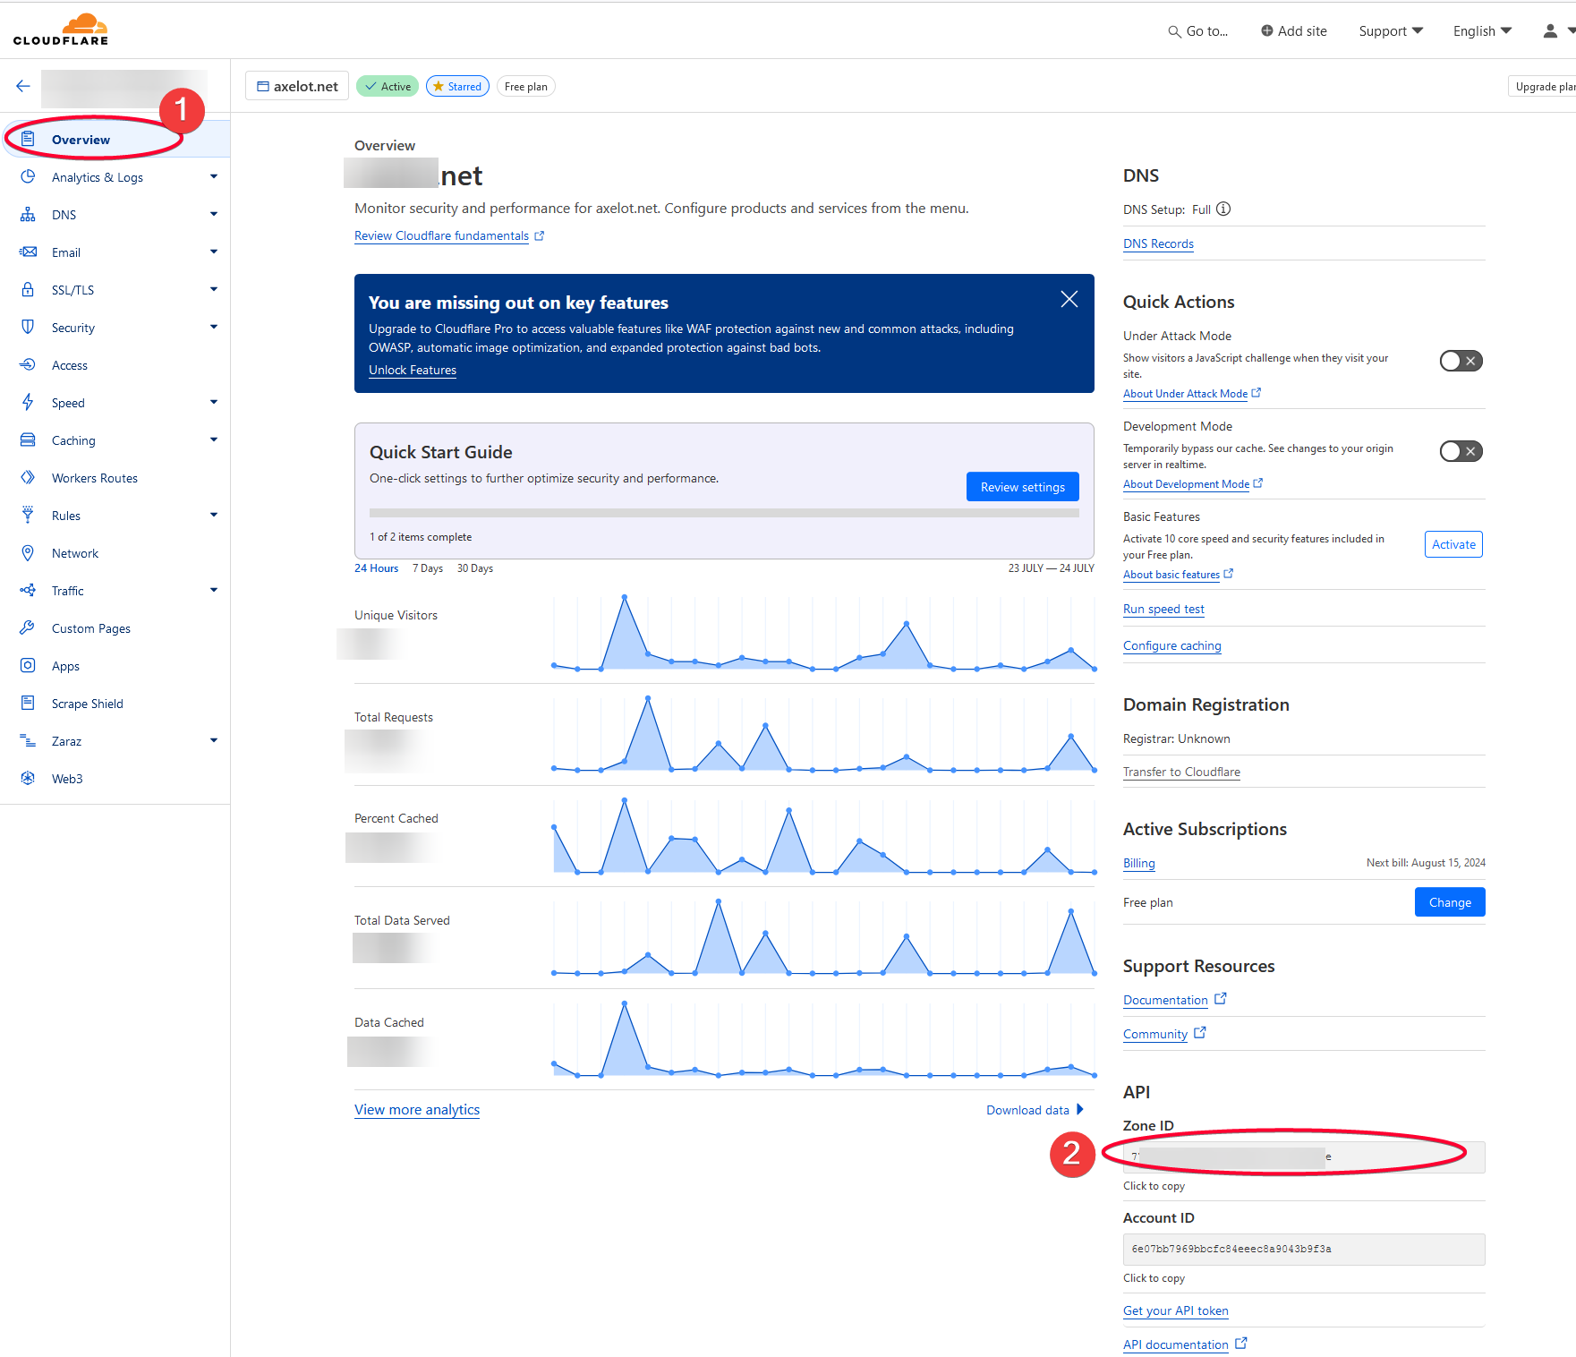Click the DNS Setup info icon
Image resolution: width=1576 pixels, height=1357 pixels.
coord(1223,209)
